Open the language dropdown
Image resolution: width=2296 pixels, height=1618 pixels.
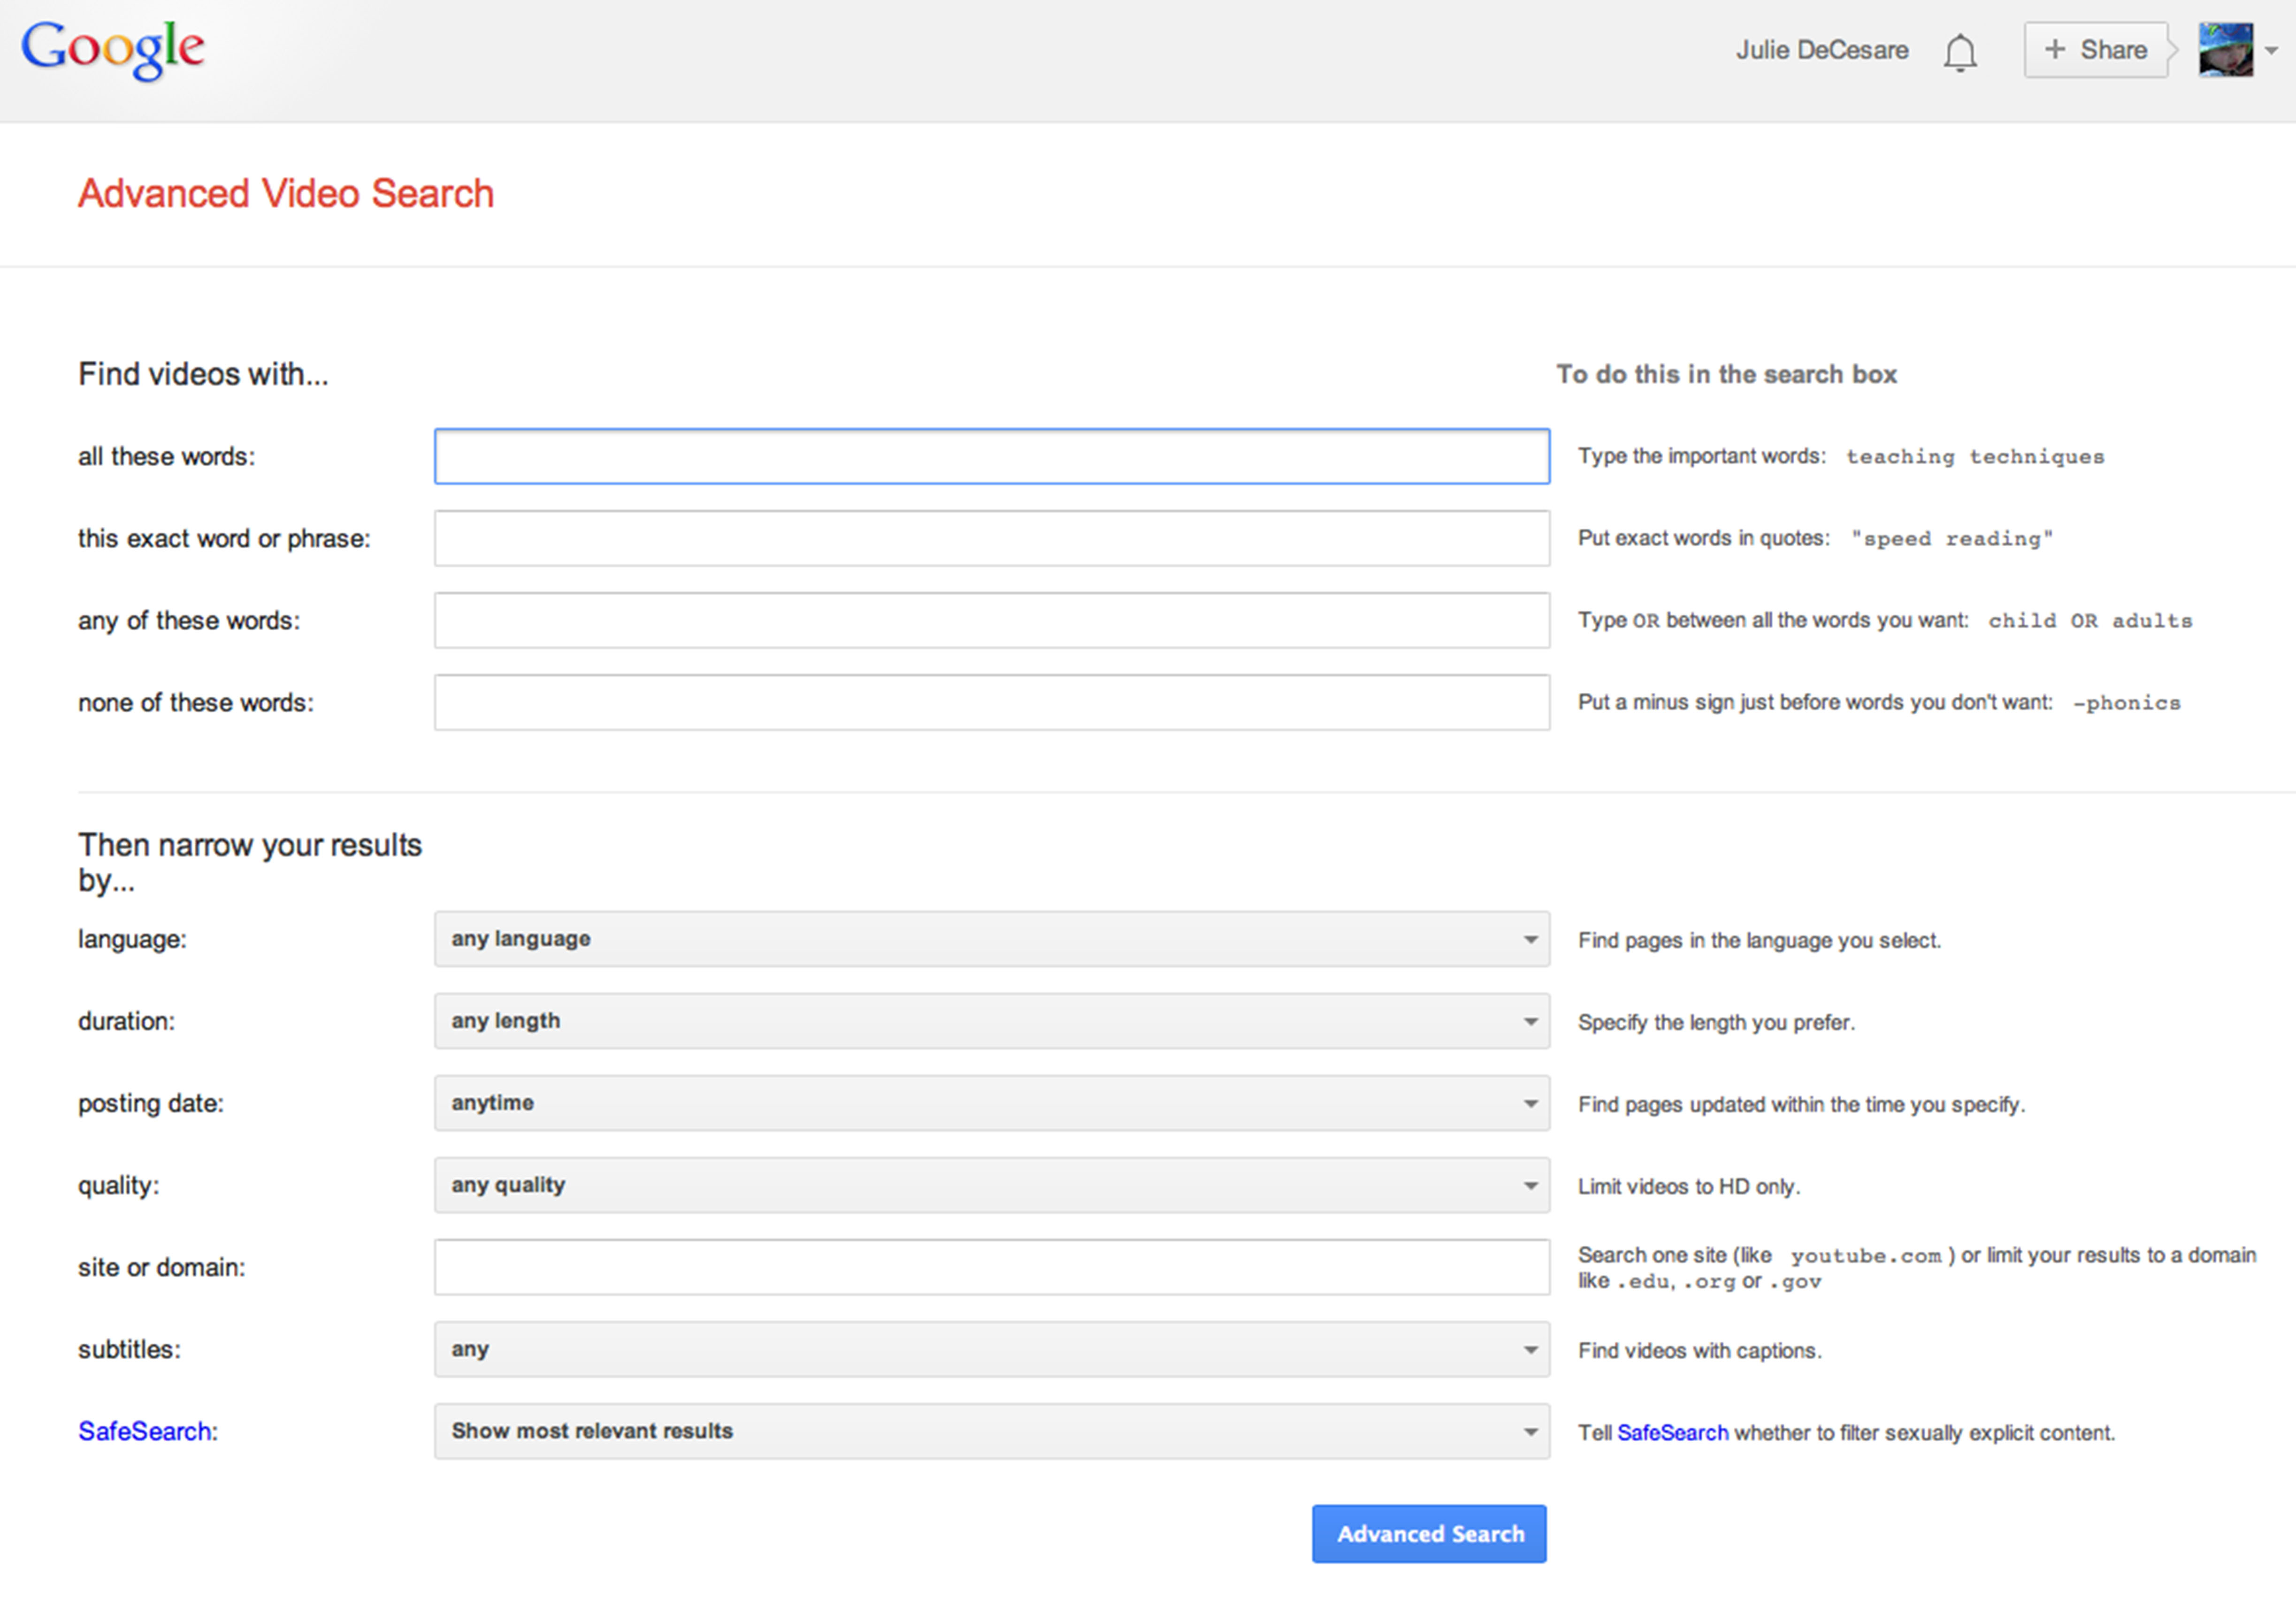pos(991,939)
